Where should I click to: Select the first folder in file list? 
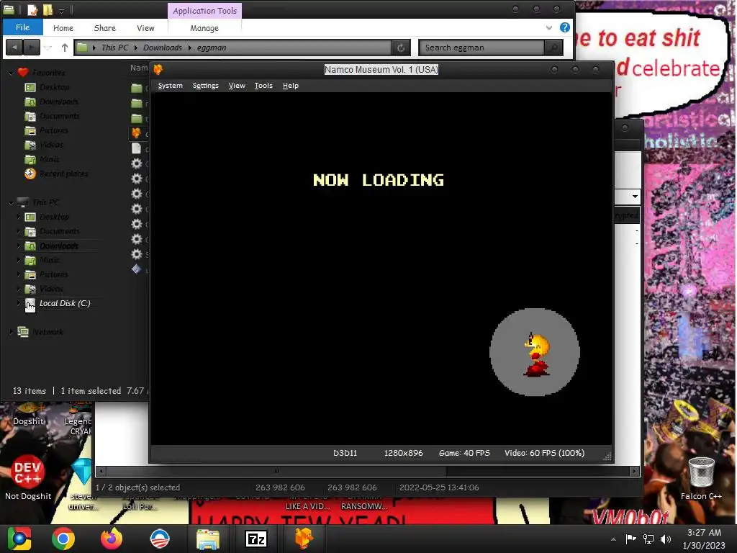click(x=137, y=88)
